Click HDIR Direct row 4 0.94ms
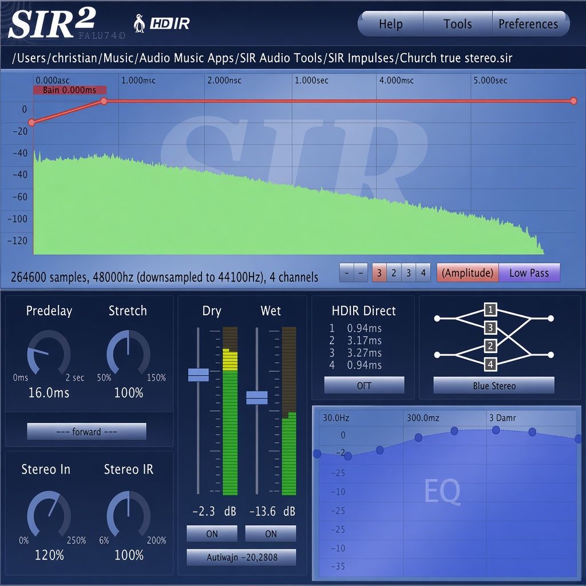 click(x=355, y=365)
